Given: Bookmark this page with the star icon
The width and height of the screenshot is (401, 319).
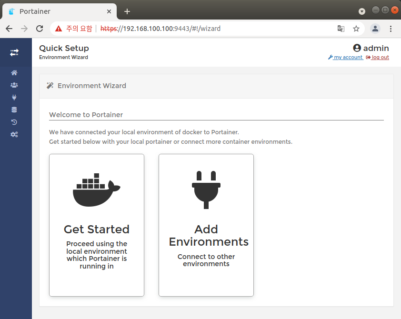Looking at the screenshot, I should [x=356, y=29].
